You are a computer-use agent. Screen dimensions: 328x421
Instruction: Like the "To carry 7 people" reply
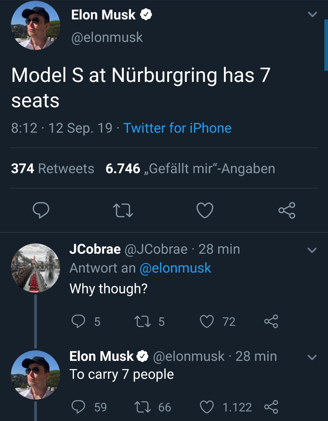[207, 407]
